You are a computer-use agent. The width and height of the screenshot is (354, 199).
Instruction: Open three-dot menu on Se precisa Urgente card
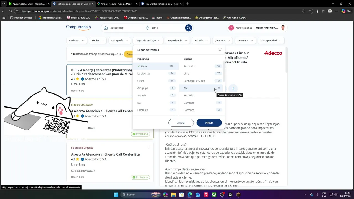click(x=149, y=147)
